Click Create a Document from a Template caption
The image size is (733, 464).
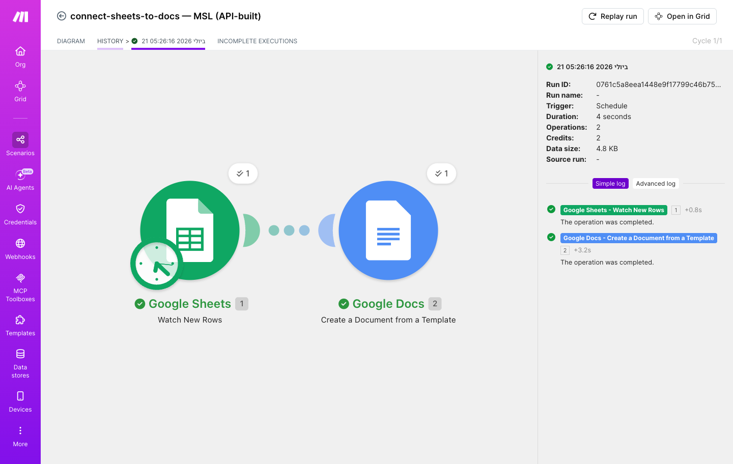(x=388, y=320)
